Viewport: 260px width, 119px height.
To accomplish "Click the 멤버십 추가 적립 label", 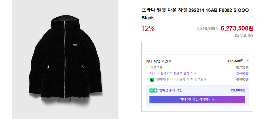I will coord(171,90).
